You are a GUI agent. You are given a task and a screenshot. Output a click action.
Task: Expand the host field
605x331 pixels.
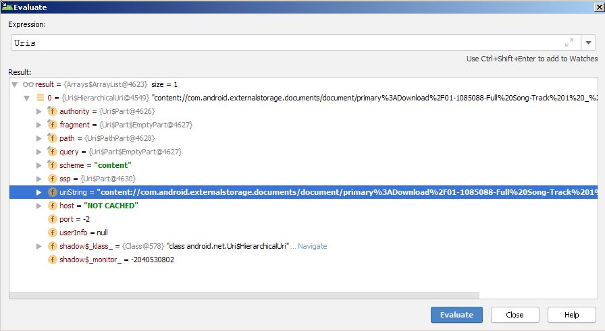click(39, 206)
